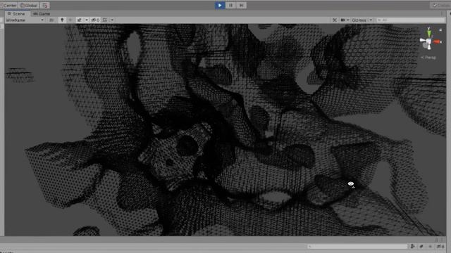This screenshot has width=451, height=253.
Task: Click the Project panel search field
Action: click(x=357, y=247)
